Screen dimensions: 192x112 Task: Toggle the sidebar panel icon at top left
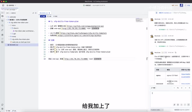click(x=3, y=5)
